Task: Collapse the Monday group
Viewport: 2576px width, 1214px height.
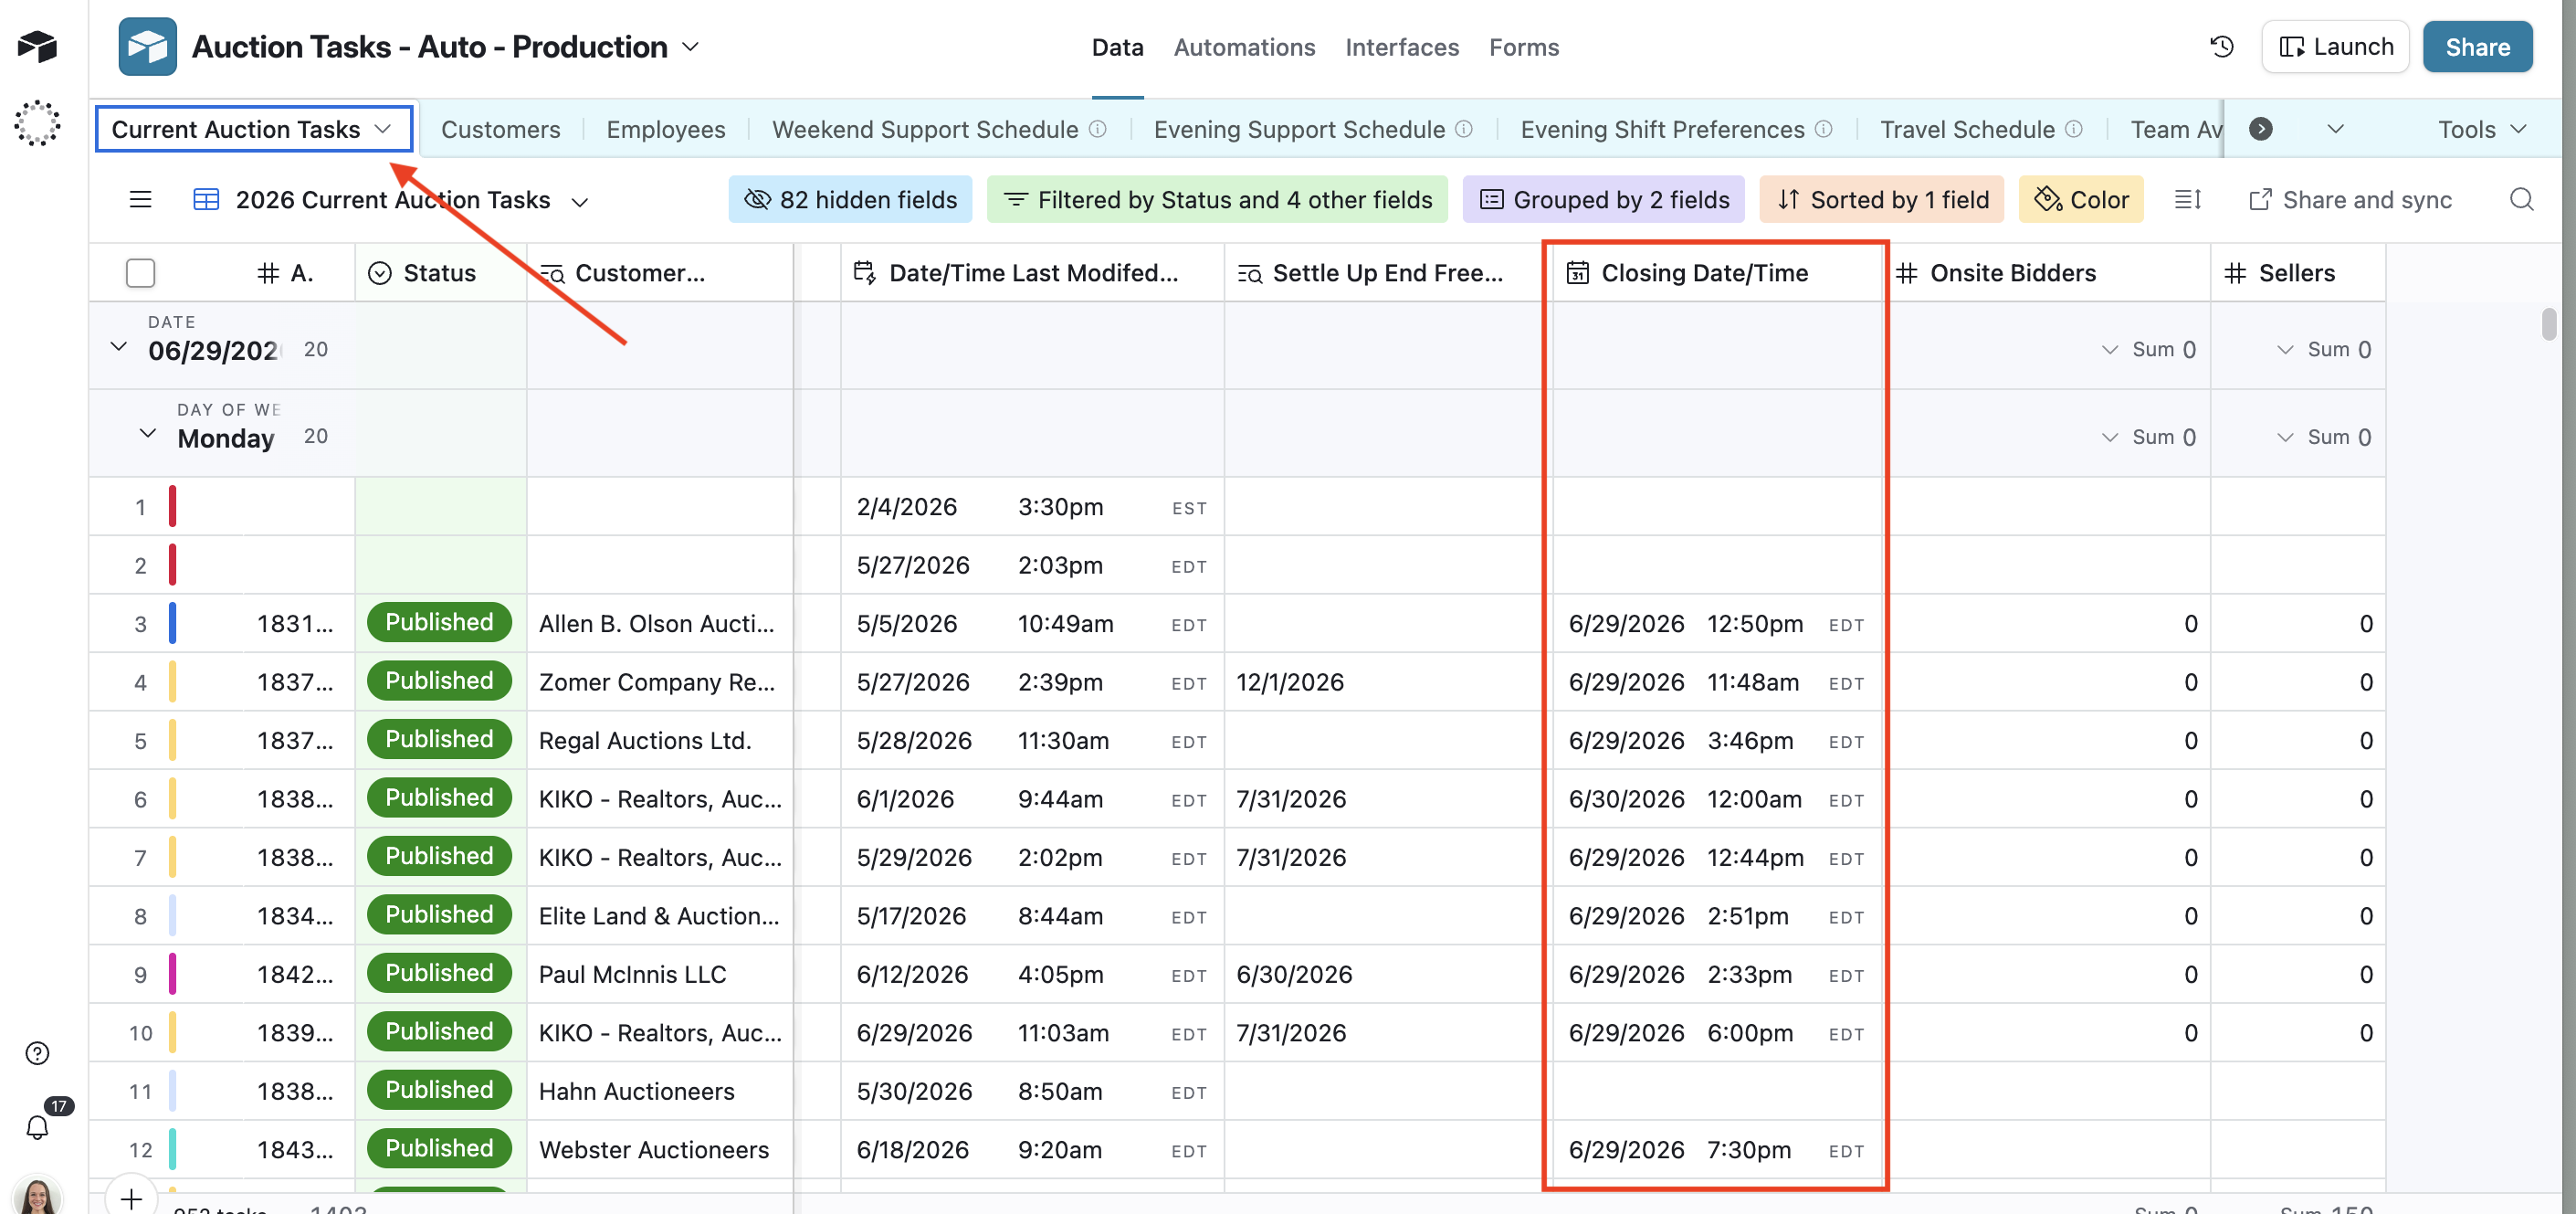Action: pyautogui.click(x=147, y=434)
